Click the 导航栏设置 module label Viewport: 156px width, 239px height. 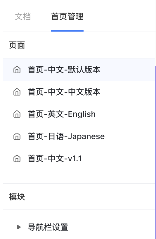point(48,227)
